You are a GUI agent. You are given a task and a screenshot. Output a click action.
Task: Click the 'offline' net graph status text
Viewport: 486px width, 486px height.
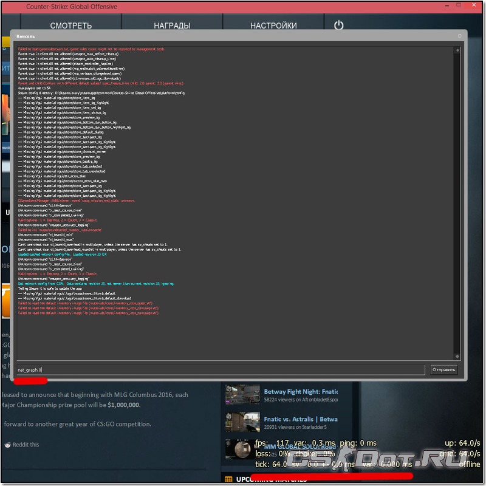click(470, 464)
